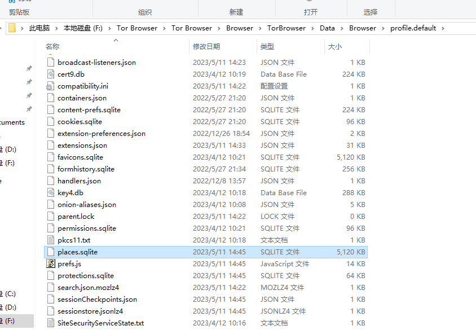Select the sessionstore.jsonlz4 file name
This screenshot has height=330, width=476.
point(90,311)
